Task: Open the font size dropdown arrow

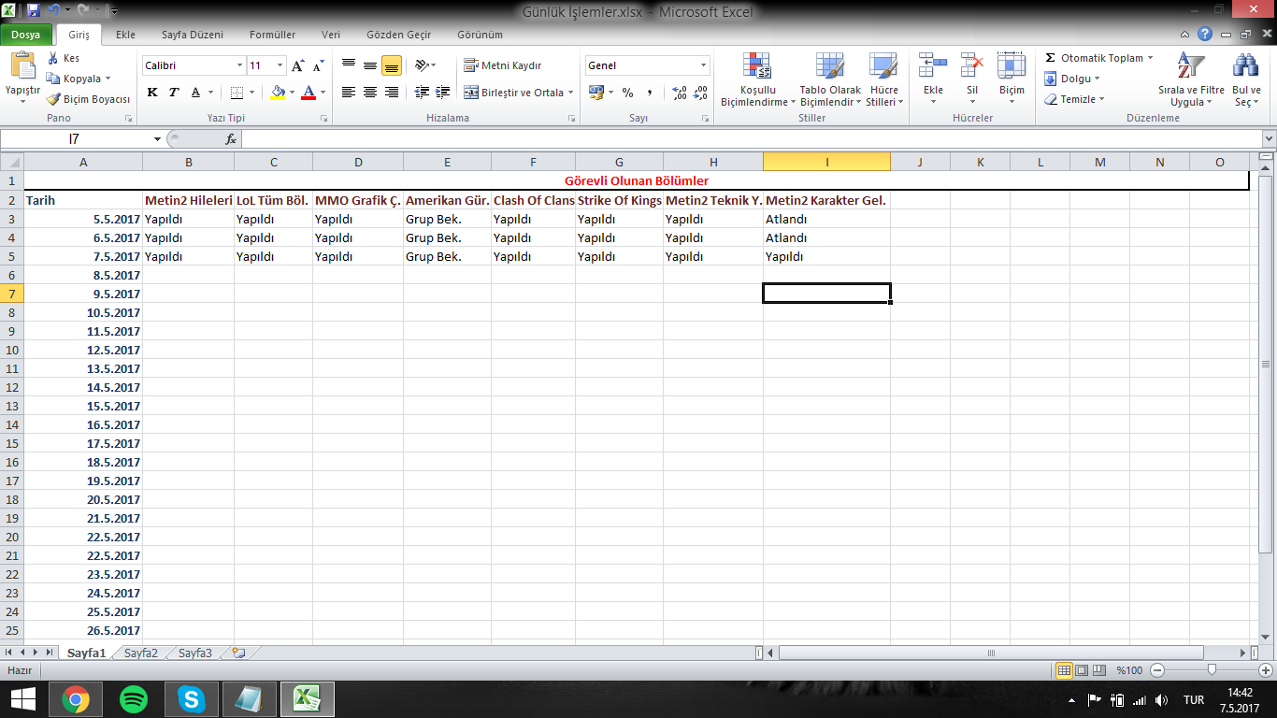Action: 280,65
